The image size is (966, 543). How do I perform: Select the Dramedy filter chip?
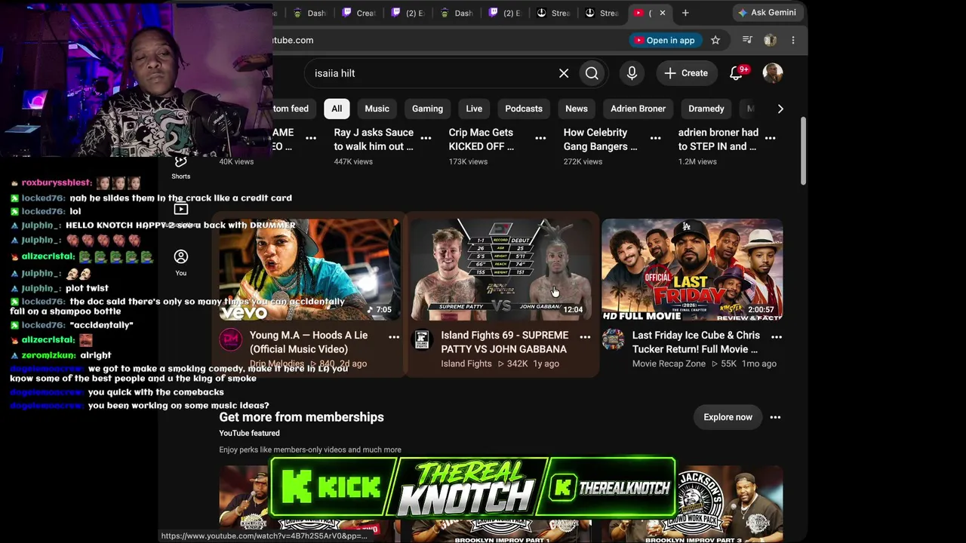[706, 109]
